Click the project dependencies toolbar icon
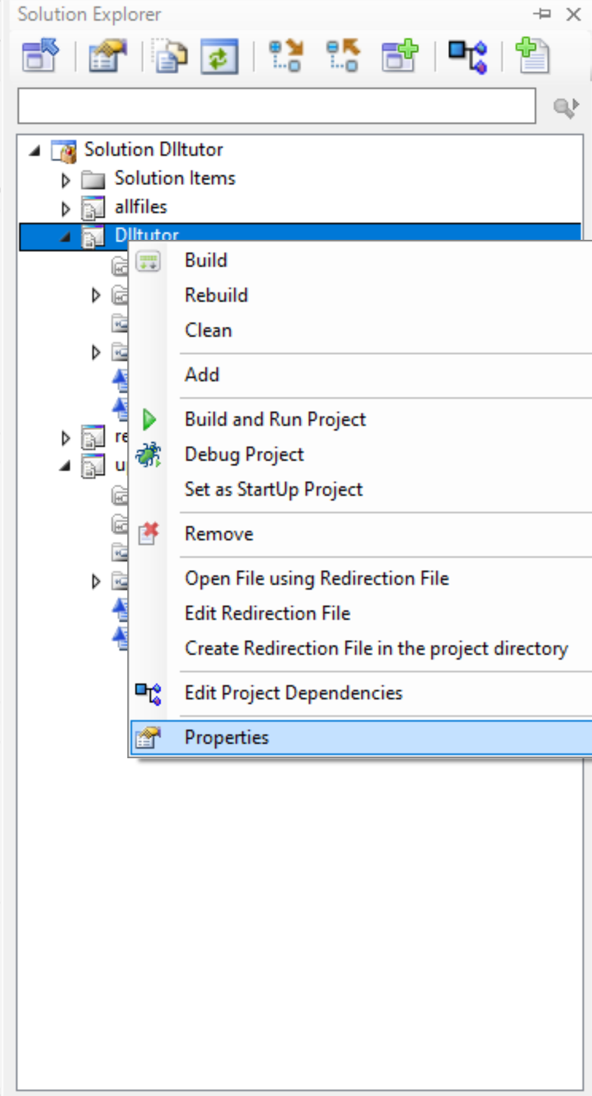The height and width of the screenshot is (1096, 592). coord(468,56)
